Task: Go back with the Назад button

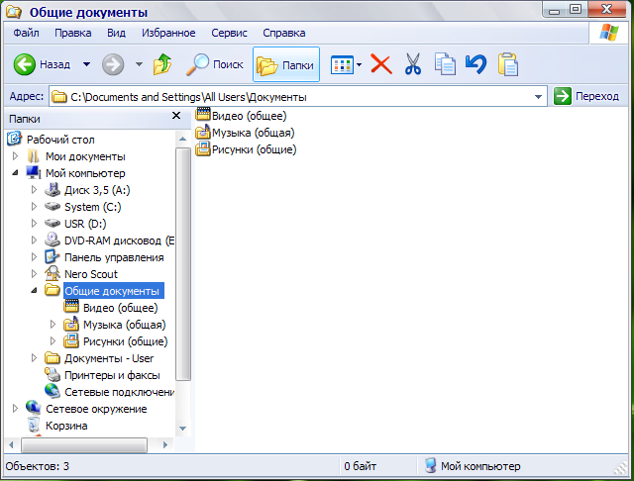Action: point(42,64)
